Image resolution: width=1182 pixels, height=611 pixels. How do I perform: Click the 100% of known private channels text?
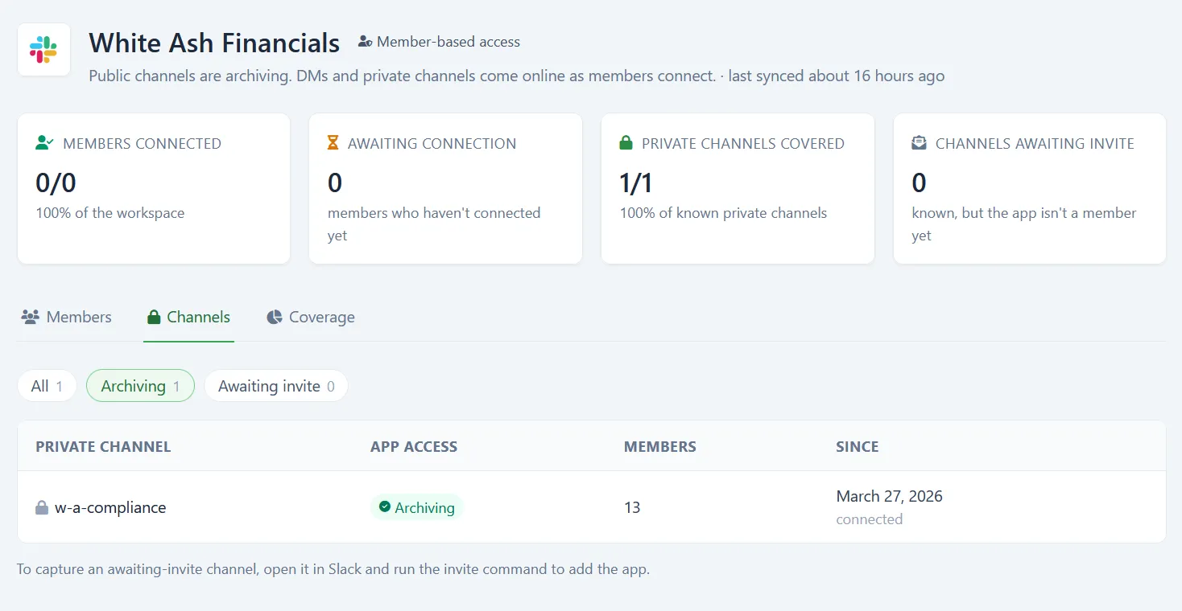click(x=723, y=213)
